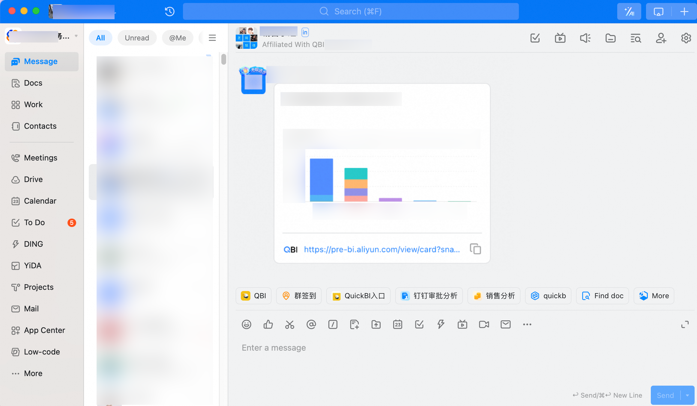Start video call icon in message toolbar

pos(484,324)
